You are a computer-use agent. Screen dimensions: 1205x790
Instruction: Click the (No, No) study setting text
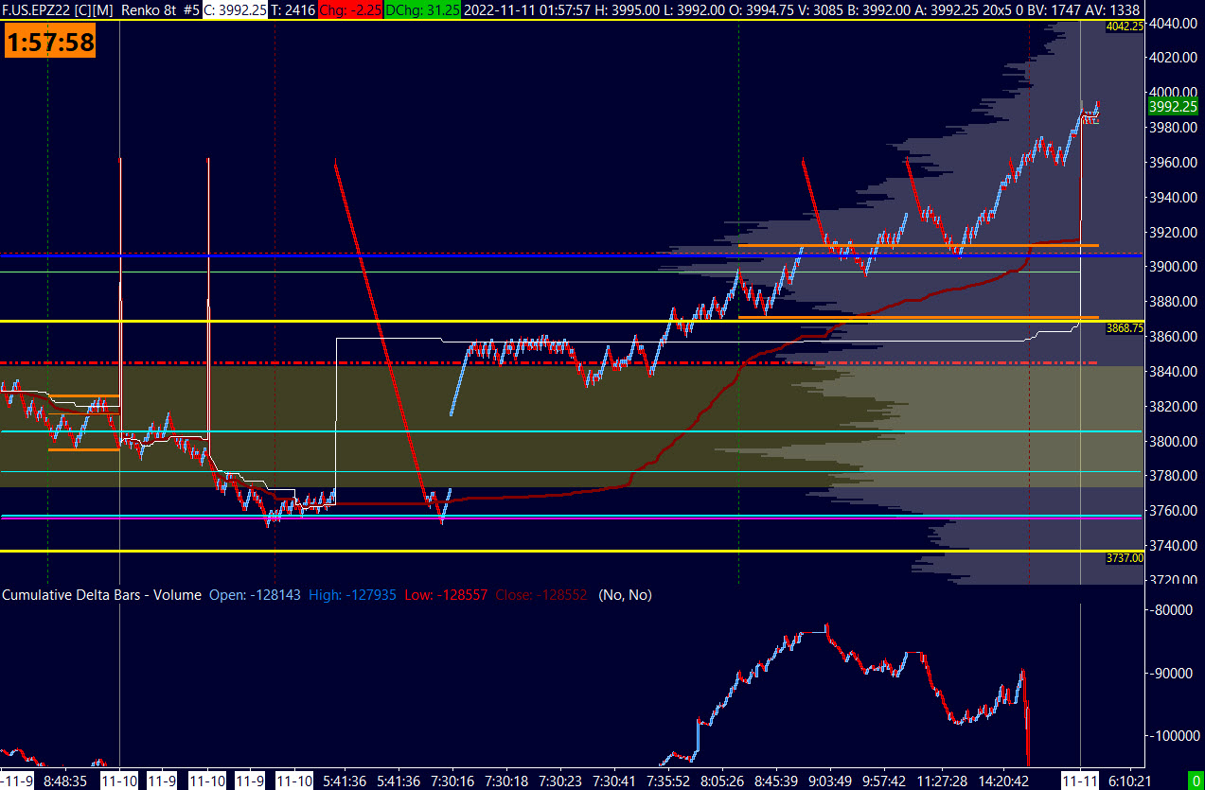pyautogui.click(x=625, y=595)
